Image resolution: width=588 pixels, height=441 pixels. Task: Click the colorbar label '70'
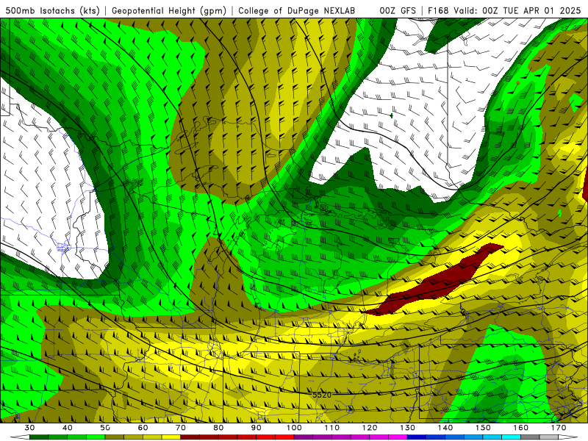point(181,428)
